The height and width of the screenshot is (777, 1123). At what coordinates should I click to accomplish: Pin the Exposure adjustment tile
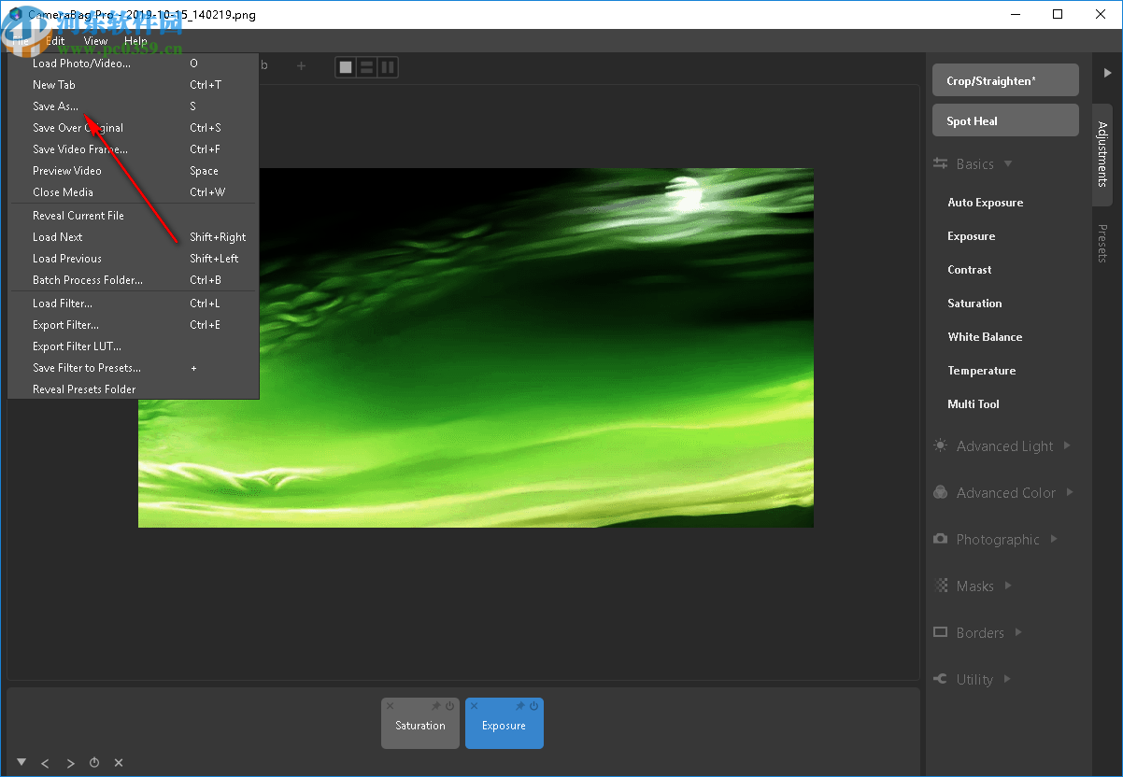pos(520,706)
